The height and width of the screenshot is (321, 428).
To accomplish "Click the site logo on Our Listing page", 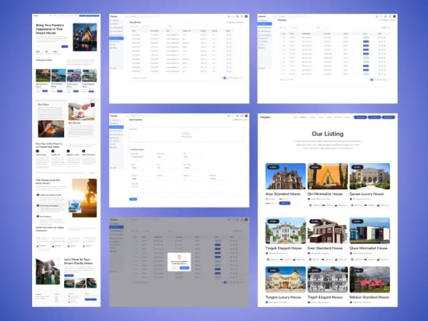I will pos(265,118).
